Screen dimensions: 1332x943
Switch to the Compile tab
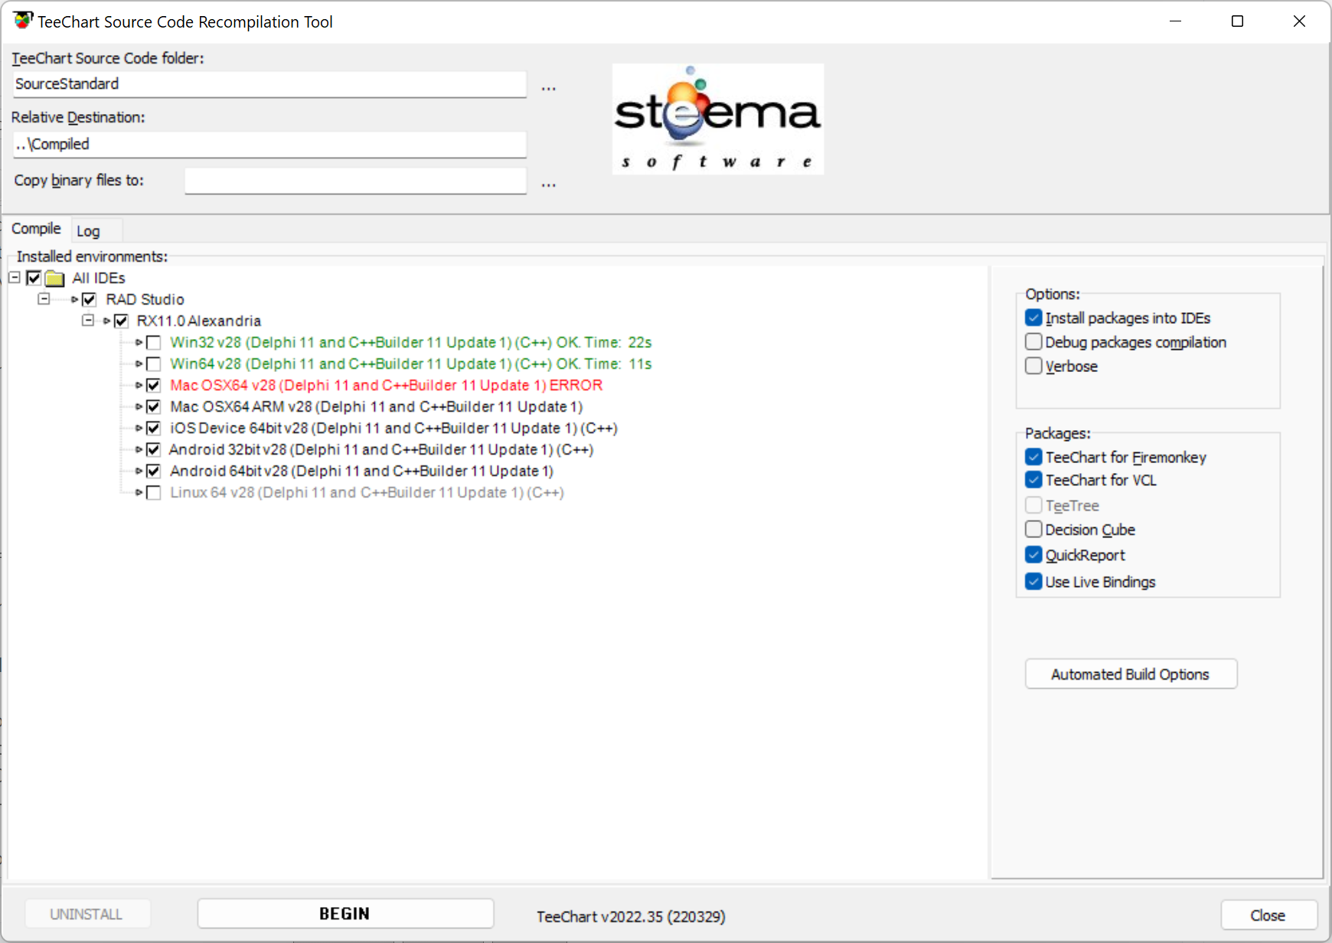coord(36,229)
